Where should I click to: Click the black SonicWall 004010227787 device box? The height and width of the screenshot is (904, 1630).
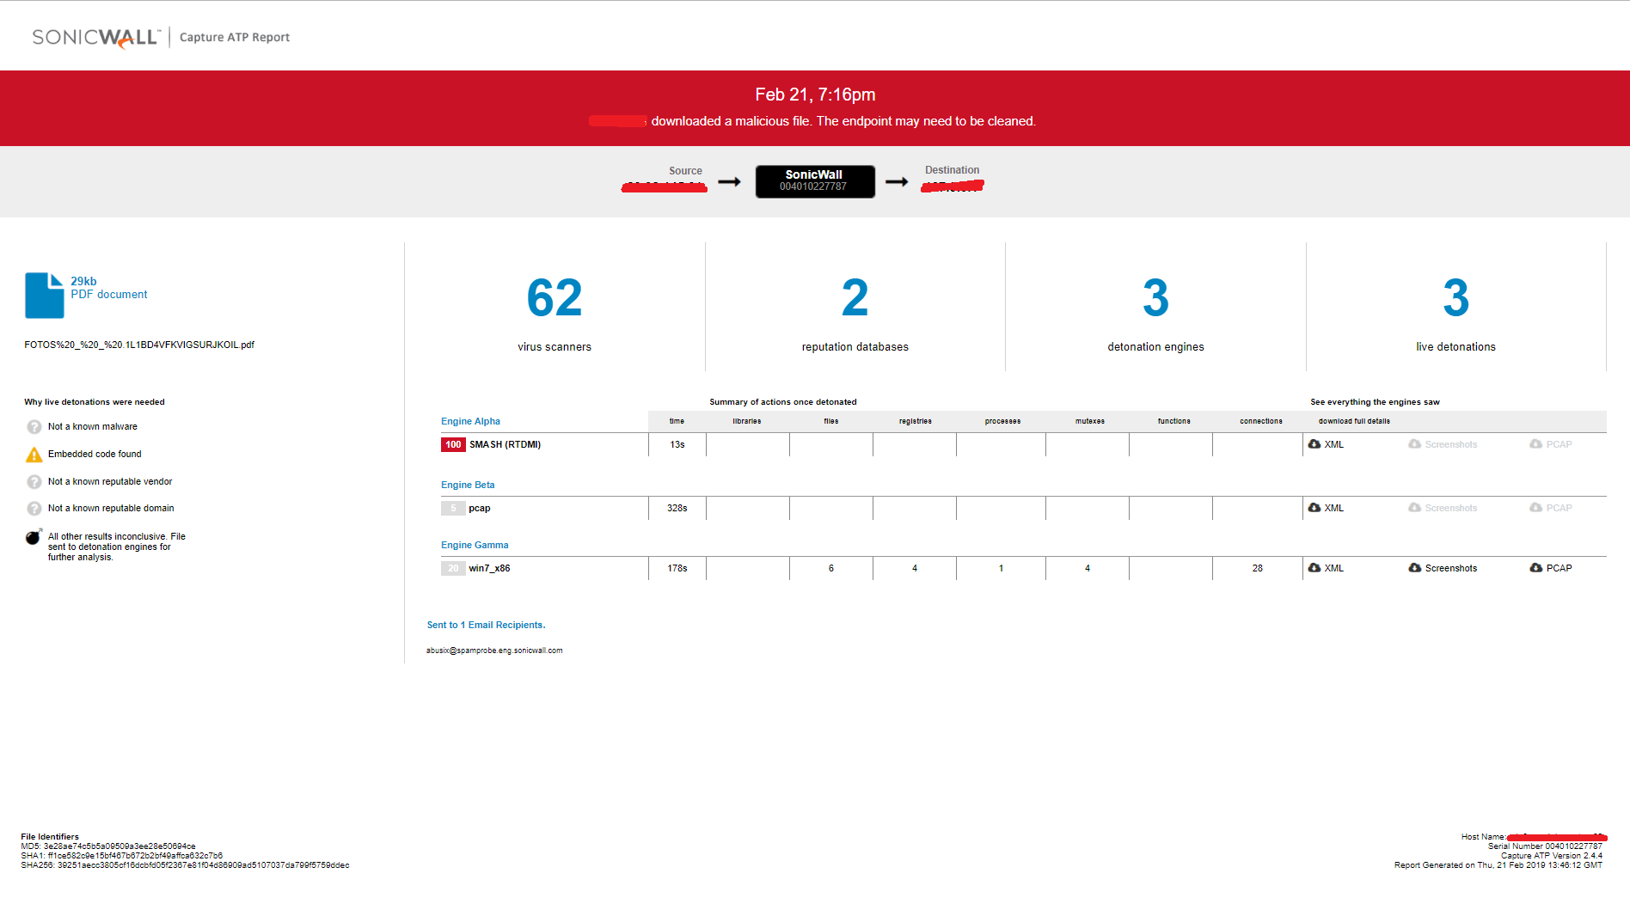click(x=815, y=181)
